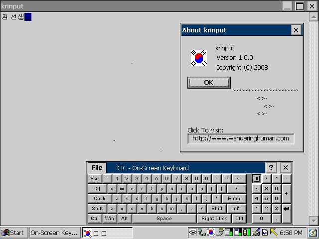
Task: Open the File menu of On-Screen Keyboard
Action: [97, 168]
